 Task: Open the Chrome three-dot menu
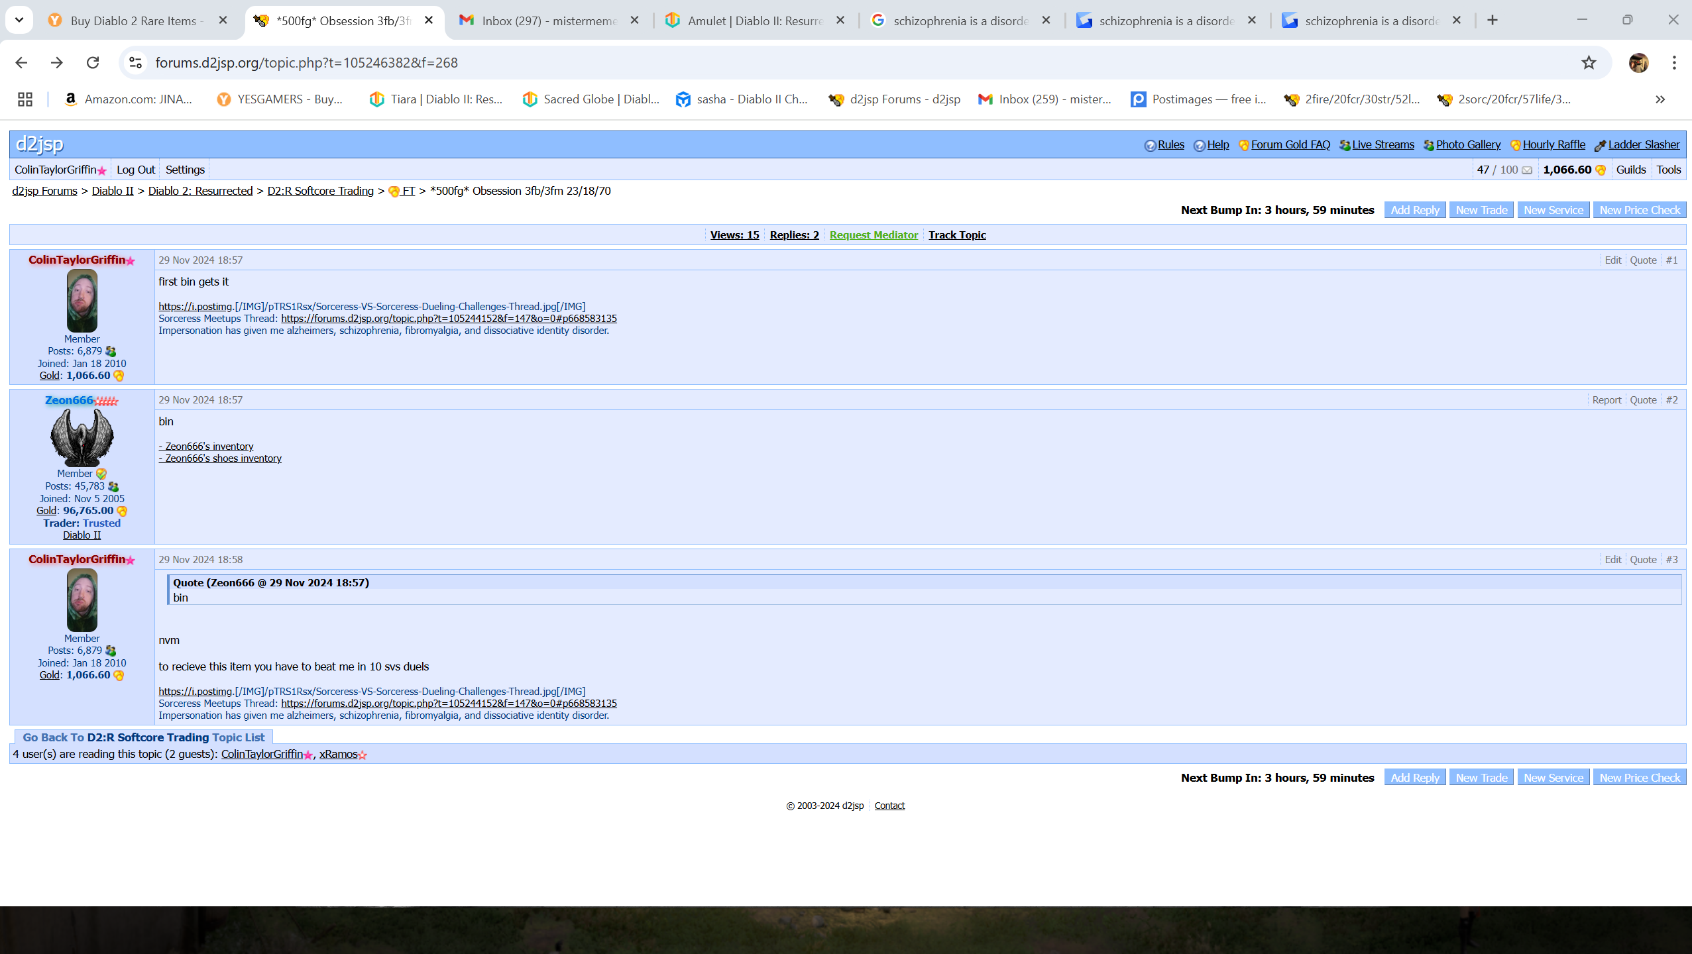[1674, 62]
